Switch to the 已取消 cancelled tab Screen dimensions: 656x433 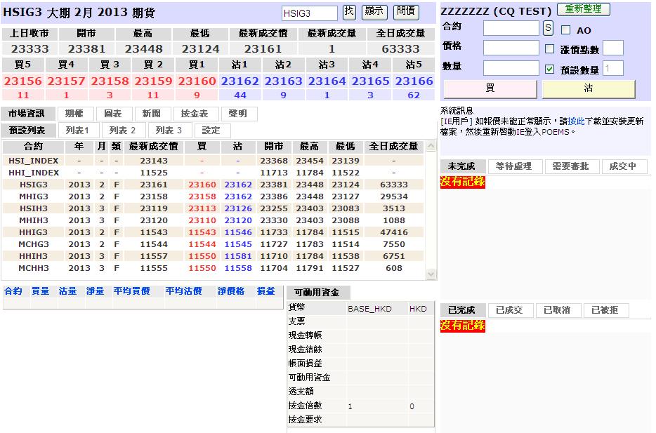[557, 310]
